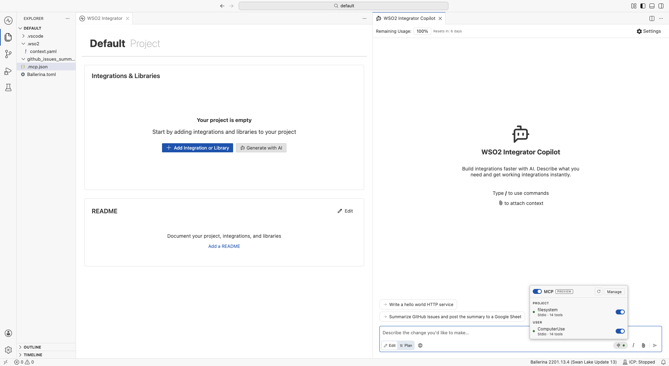The height and width of the screenshot is (366, 669).
Task: Click Add Integration or Library button
Action: (198, 148)
